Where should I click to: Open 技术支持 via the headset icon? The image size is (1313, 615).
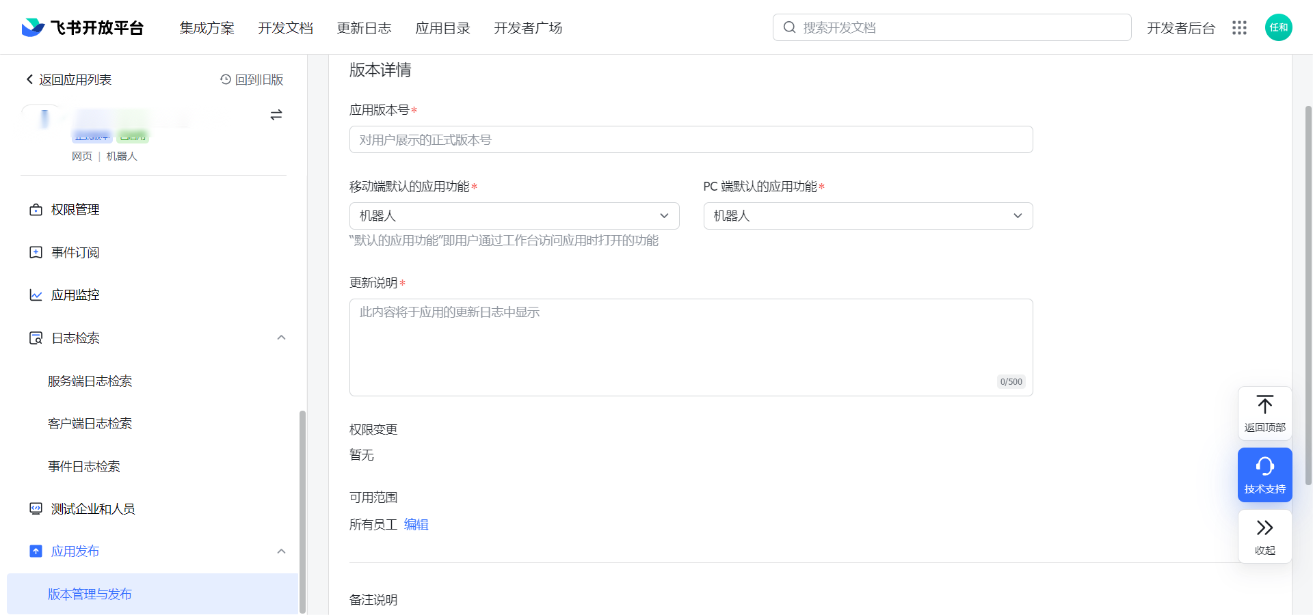pyautogui.click(x=1264, y=467)
